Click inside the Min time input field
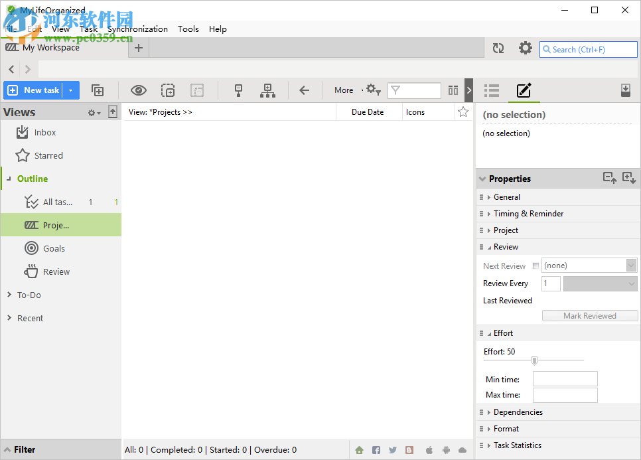 pyautogui.click(x=565, y=379)
